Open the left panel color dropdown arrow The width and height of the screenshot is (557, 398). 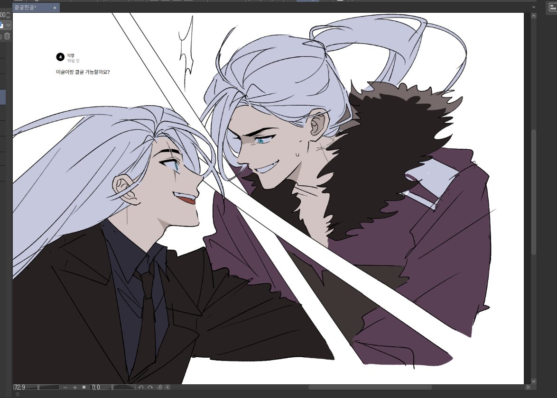point(8,25)
